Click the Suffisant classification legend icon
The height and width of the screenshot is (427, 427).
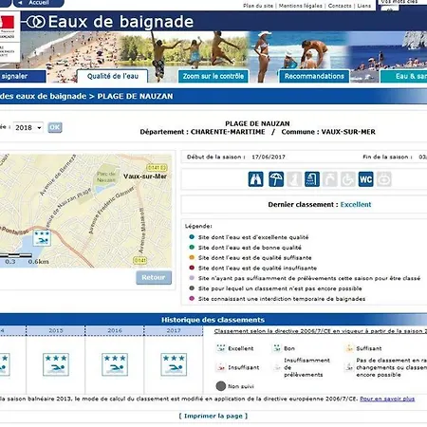(x=349, y=348)
